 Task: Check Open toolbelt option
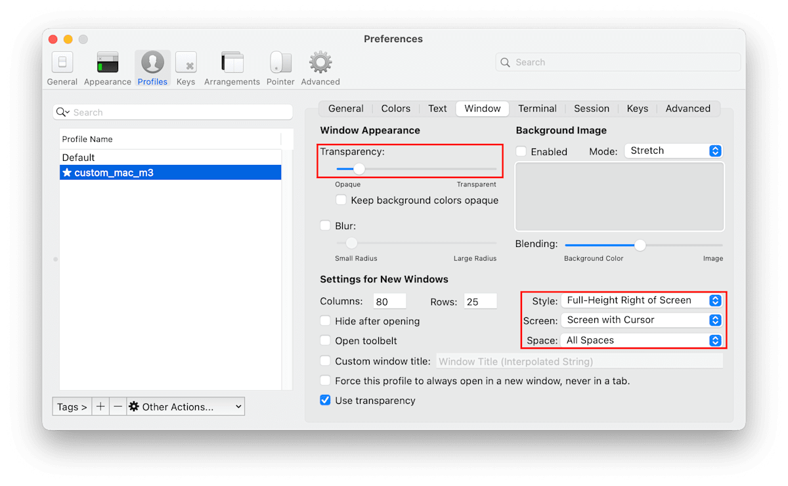click(326, 341)
